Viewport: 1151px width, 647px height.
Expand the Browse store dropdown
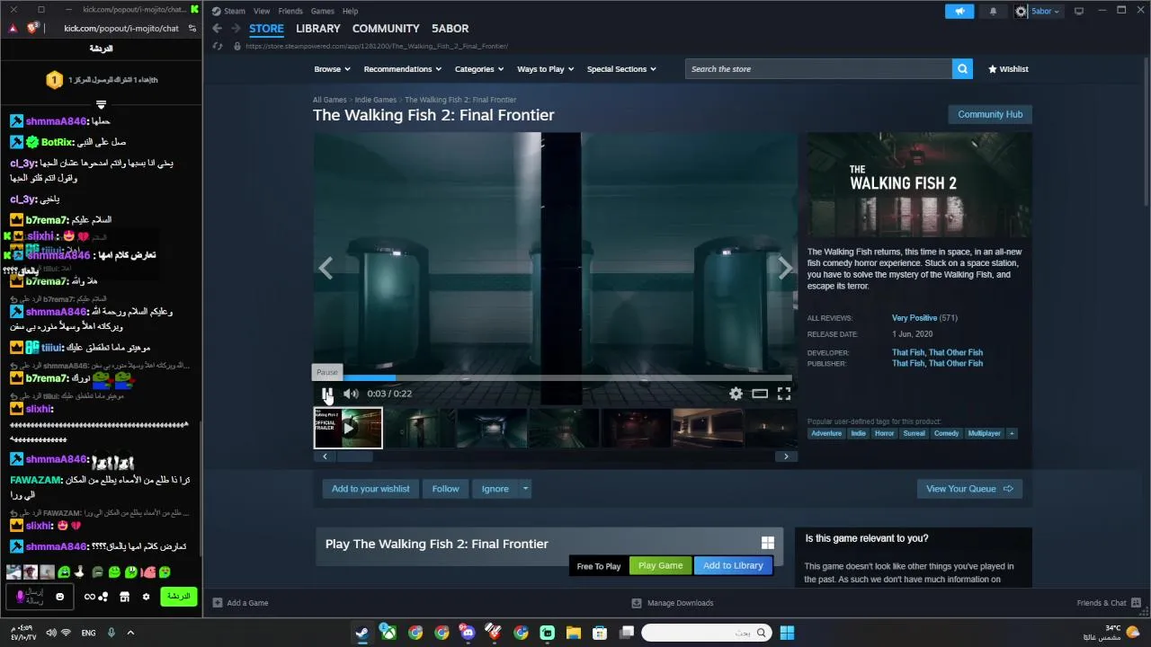coord(332,69)
